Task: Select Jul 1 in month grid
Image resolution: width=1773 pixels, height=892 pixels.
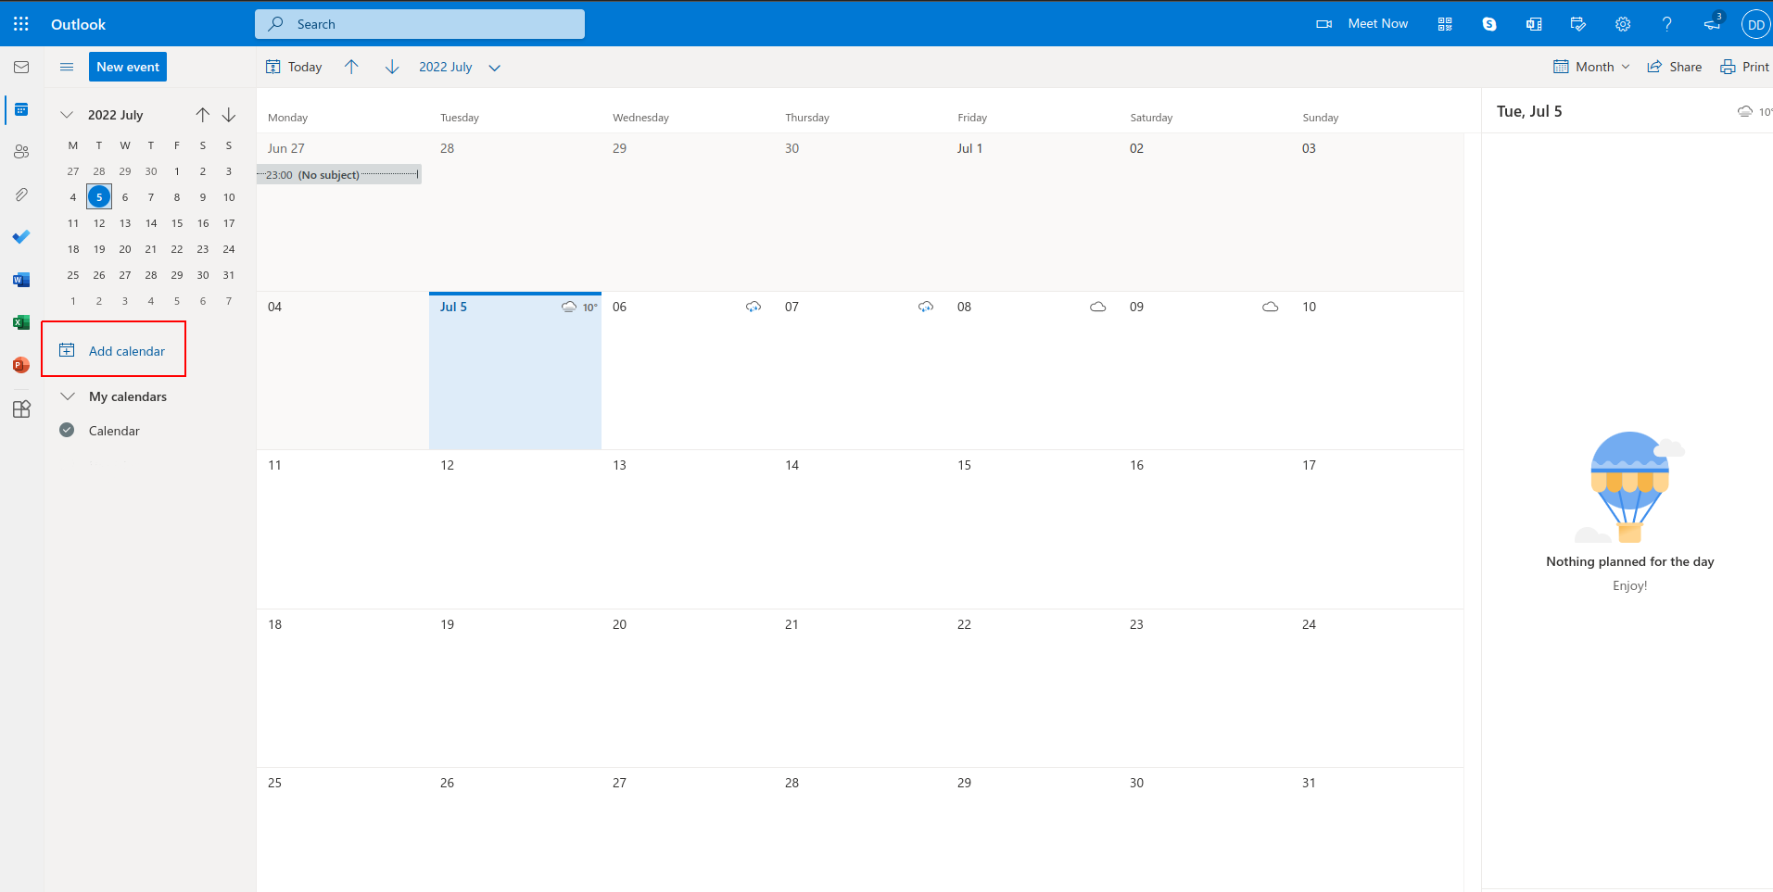Action: 1032,212
